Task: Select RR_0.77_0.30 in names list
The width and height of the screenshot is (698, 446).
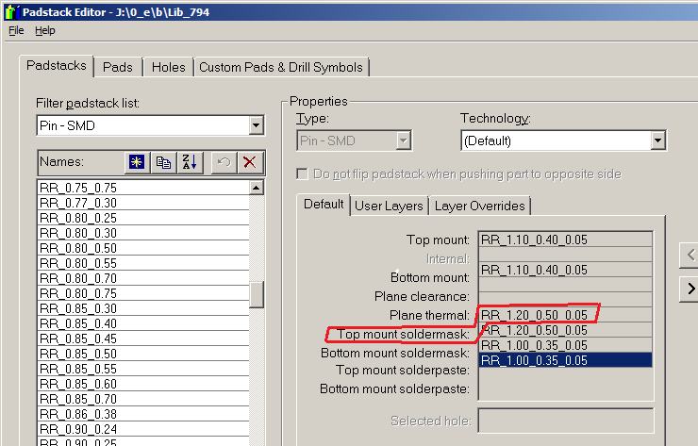Action: [x=143, y=203]
